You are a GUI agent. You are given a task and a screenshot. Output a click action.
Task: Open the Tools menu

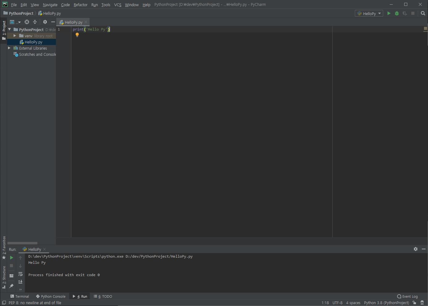pyautogui.click(x=106, y=5)
